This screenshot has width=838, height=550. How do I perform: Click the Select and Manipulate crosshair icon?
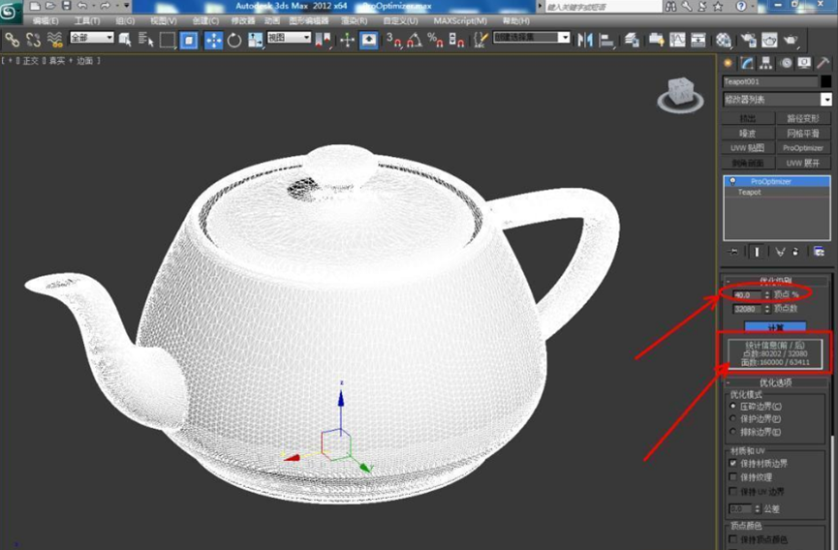(x=348, y=40)
